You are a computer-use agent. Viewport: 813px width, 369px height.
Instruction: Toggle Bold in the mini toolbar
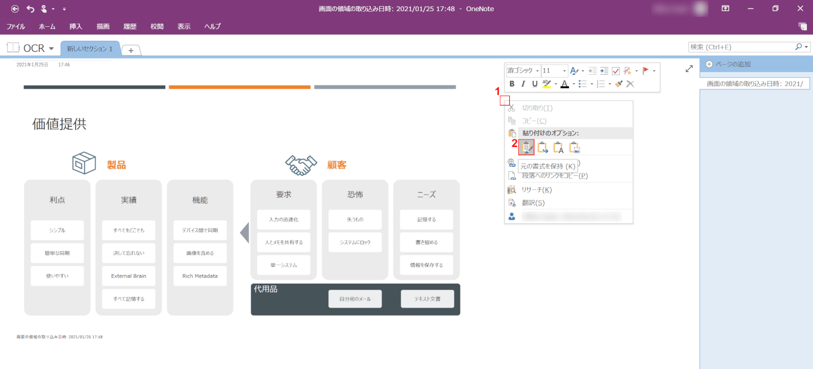[511, 84]
